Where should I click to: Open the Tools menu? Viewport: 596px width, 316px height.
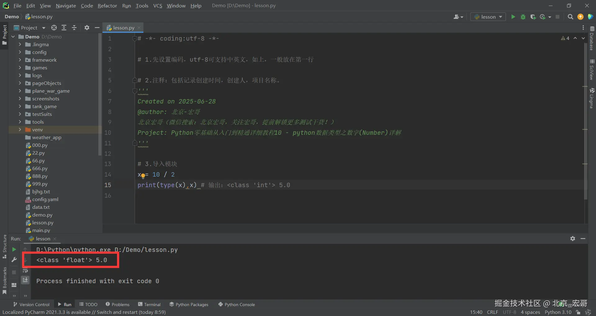(x=142, y=6)
